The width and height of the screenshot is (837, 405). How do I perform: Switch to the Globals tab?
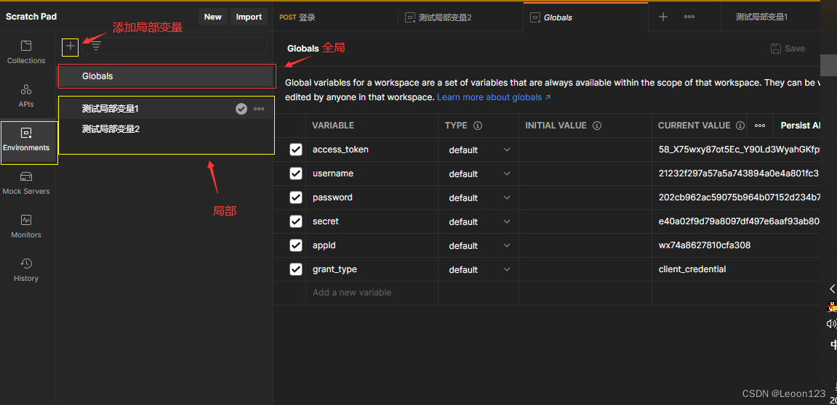click(x=585, y=17)
